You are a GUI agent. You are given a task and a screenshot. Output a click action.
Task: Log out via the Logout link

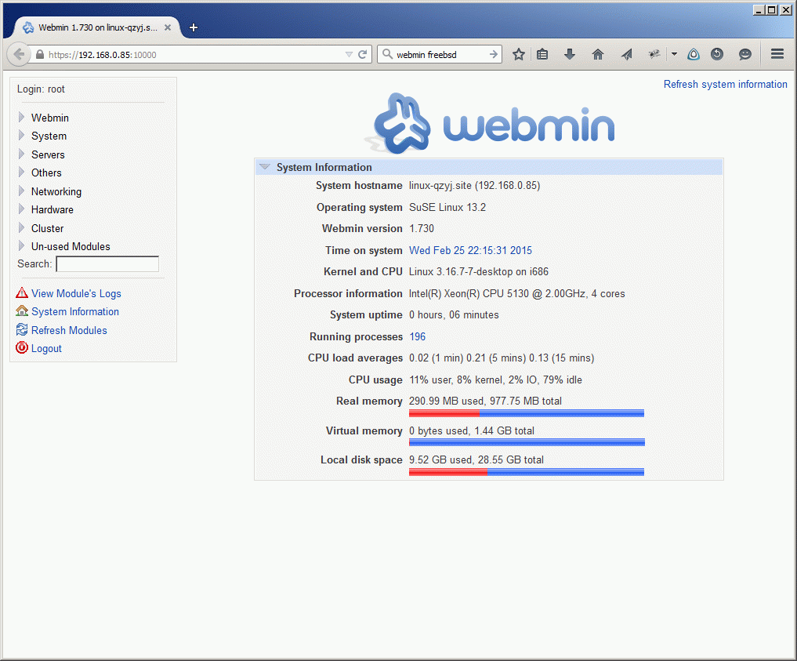point(46,349)
